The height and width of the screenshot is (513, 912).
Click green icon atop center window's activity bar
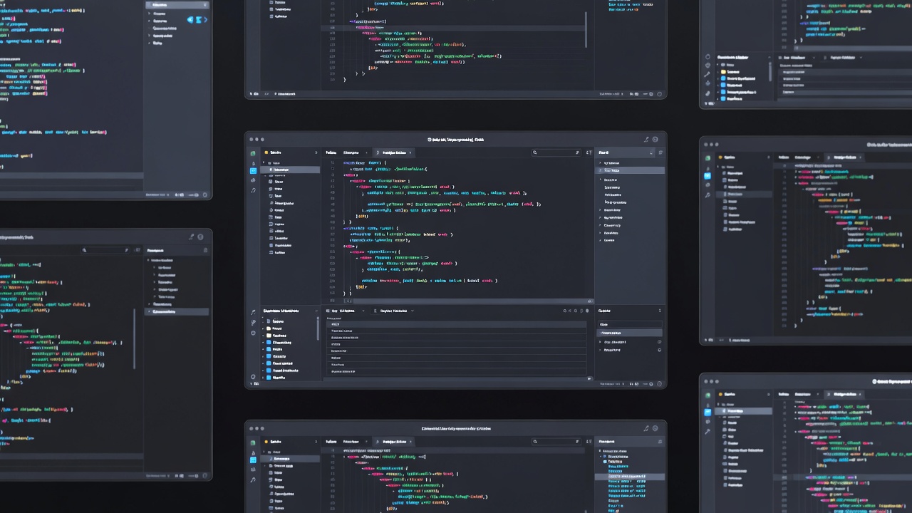[252, 153]
